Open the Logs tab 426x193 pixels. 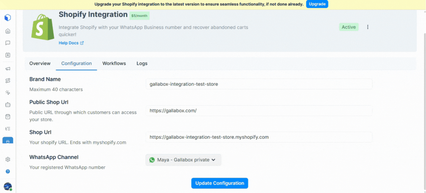pyautogui.click(x=142, y=63)
